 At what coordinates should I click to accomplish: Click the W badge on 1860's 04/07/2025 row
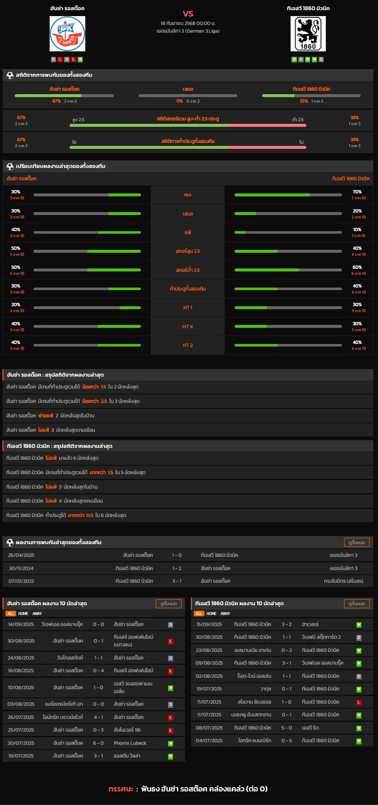coord(359,741)
